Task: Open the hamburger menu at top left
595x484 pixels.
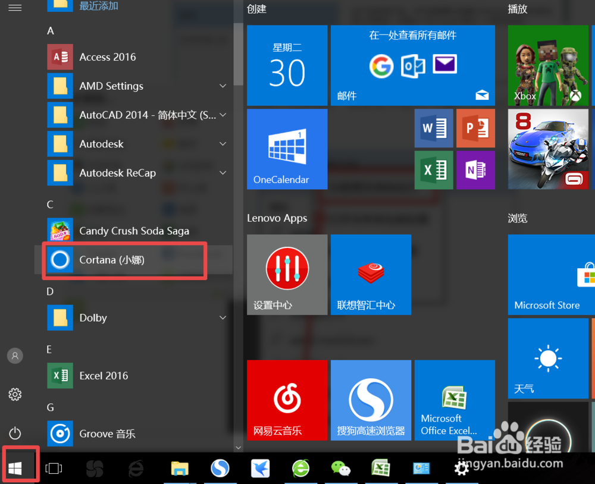Action: tap(15, 8)
